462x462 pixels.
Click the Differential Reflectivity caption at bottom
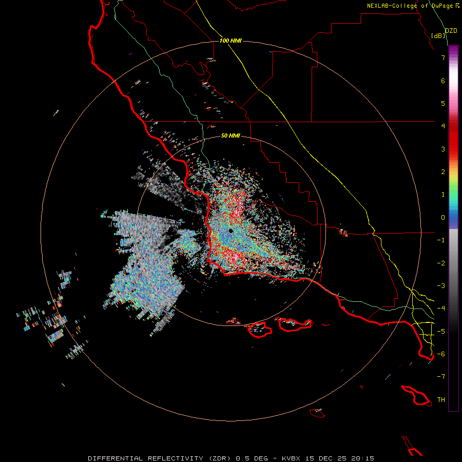pyautogui.click(x=230, y=458)
